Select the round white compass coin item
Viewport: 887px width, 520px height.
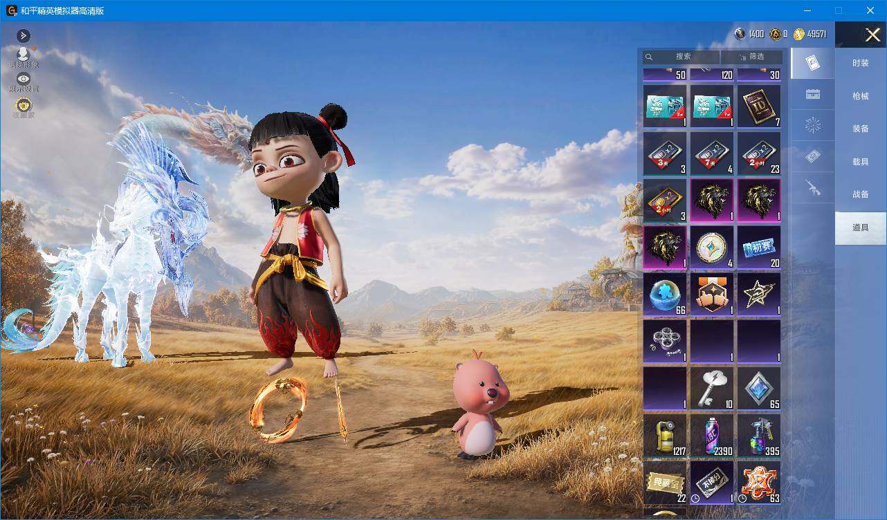[712, 248]
